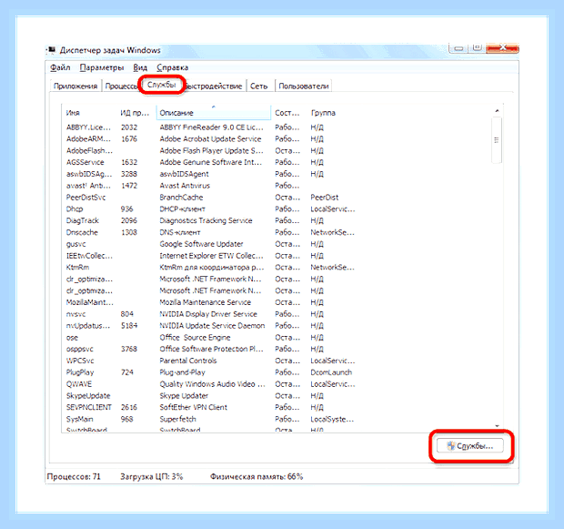Close the Task Manager window

coord(502,48)
